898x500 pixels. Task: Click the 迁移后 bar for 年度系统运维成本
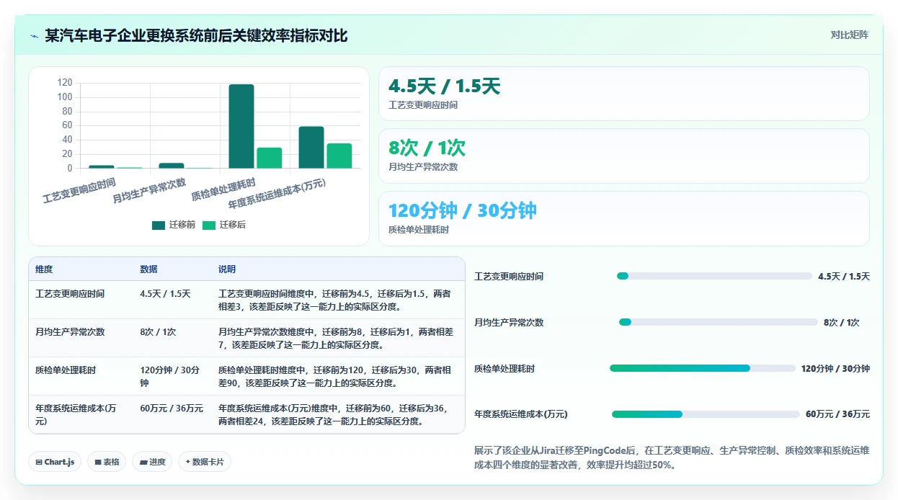[x=339, y=156]
